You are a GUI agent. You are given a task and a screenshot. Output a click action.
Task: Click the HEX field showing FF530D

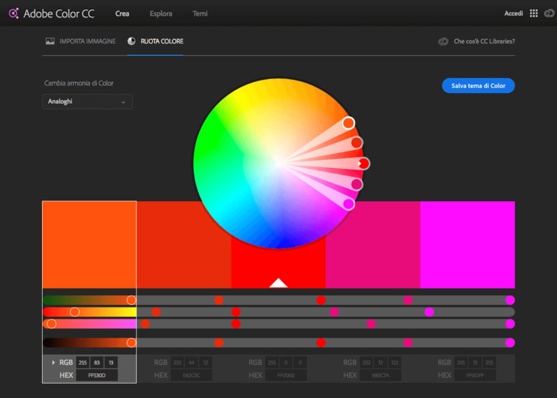96,375
